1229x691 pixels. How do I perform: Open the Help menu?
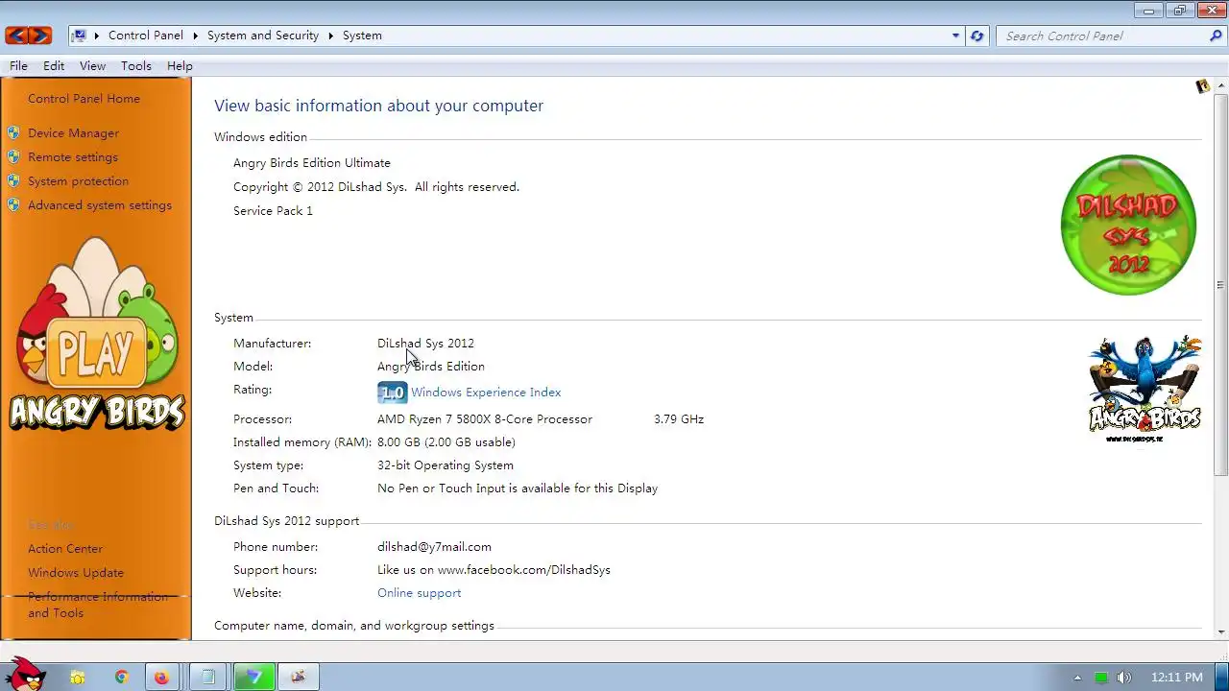tap(180, 66)
